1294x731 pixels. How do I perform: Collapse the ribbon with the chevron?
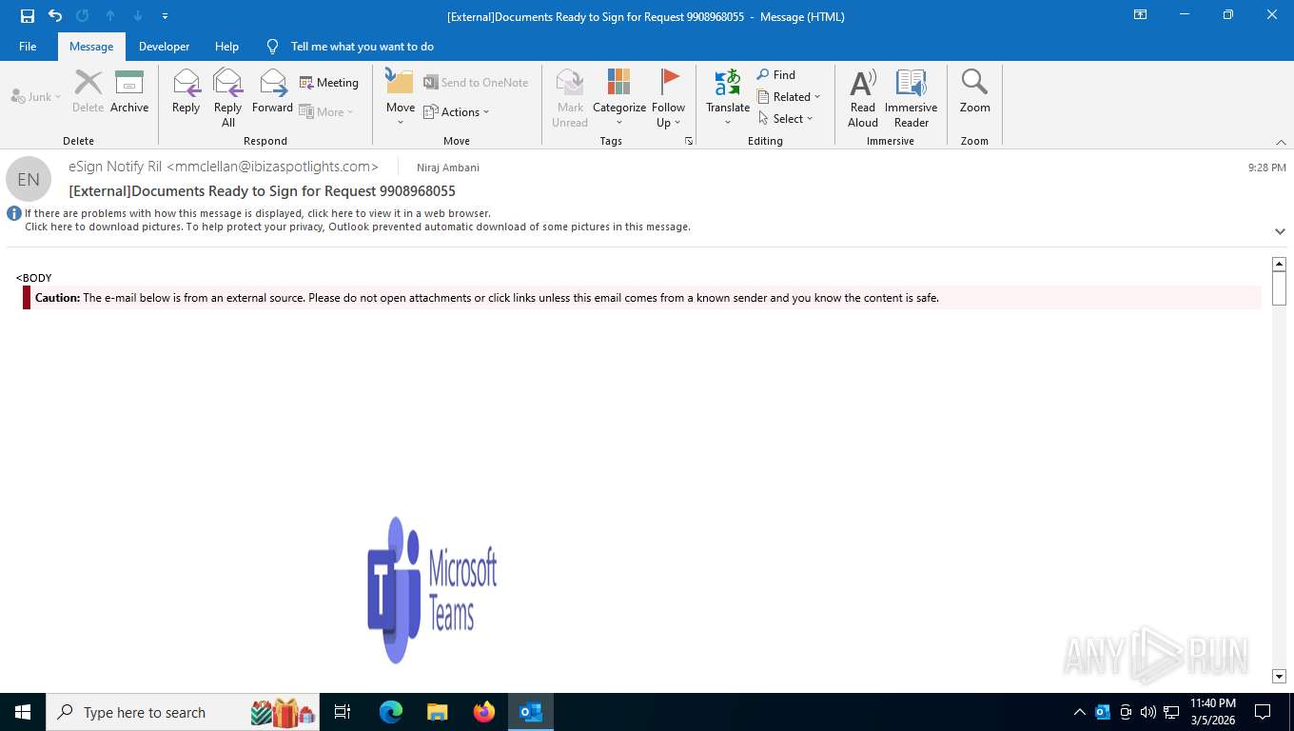(x=1281, y=142)
